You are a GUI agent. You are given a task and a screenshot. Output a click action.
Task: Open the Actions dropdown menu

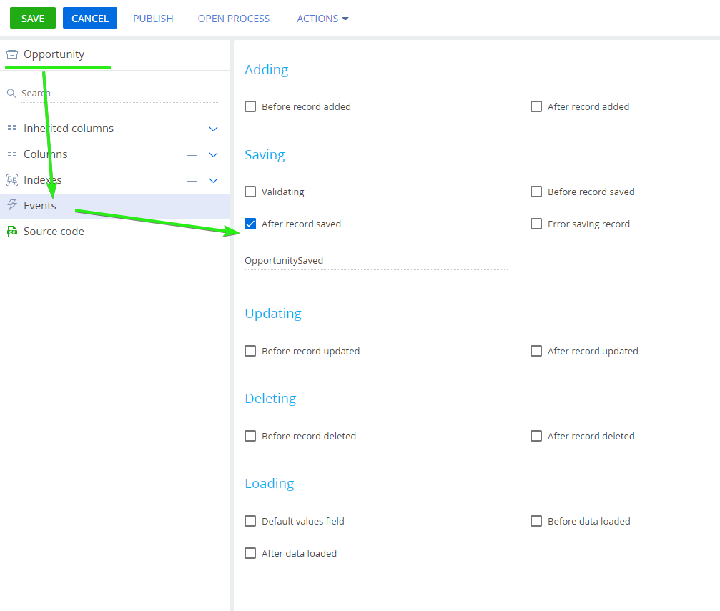322,19
